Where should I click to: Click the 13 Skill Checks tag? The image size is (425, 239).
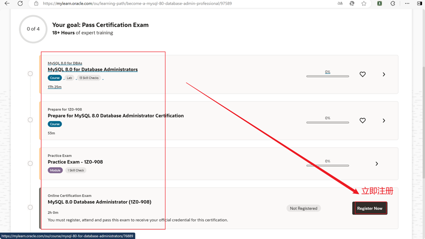point(89,78)
